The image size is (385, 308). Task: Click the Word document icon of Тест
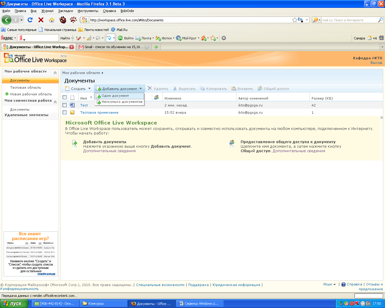(72, 105)
